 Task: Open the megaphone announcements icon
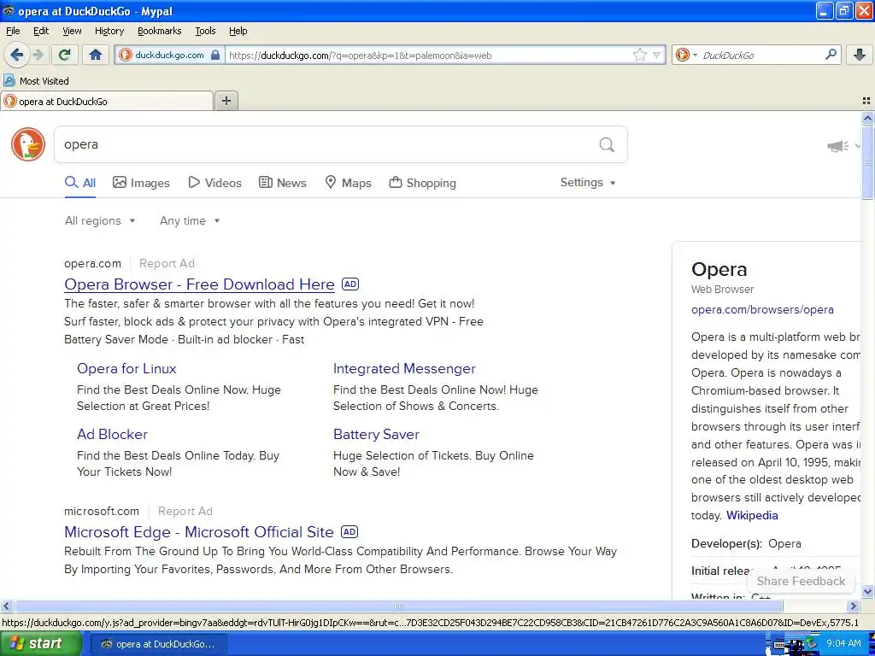coord(837,146)
